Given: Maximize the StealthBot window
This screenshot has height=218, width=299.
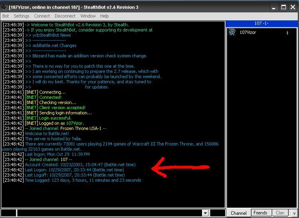Looking at the screenshot, I should coord(283,8).
